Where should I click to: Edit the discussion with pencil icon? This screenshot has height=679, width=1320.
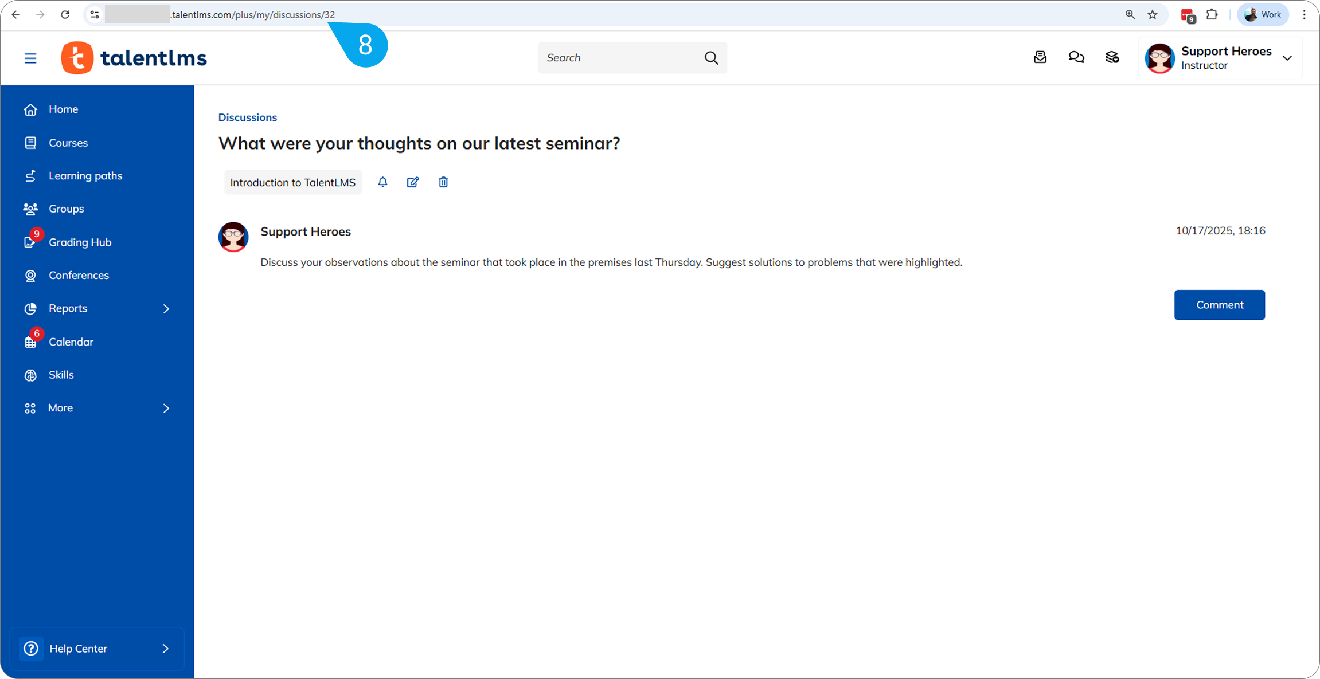tap(413, 182)
